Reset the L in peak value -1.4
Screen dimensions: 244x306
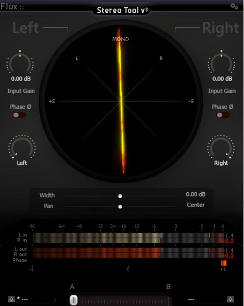point(229,235)
